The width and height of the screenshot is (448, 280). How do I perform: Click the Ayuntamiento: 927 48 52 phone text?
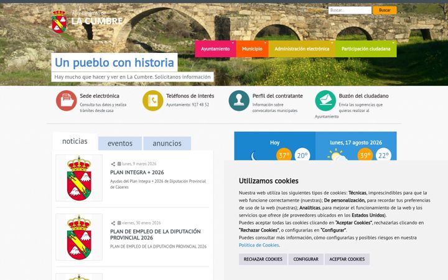[x=188, y=105]
